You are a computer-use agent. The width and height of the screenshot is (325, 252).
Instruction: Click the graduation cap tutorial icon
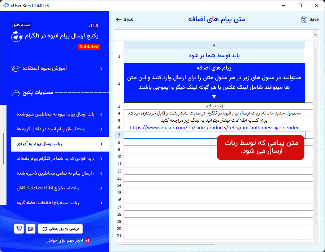(x=16, y=68)
